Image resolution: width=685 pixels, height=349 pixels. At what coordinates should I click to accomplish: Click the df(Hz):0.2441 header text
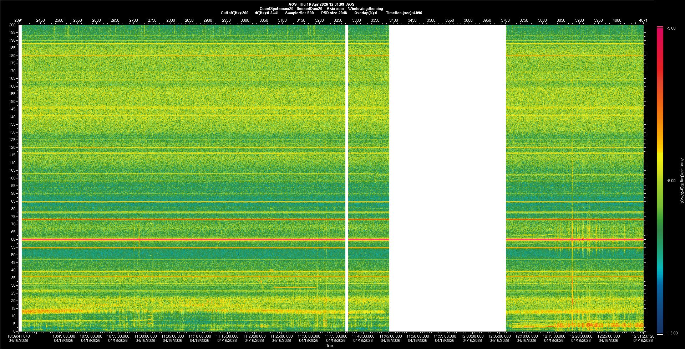coord(267,13)
